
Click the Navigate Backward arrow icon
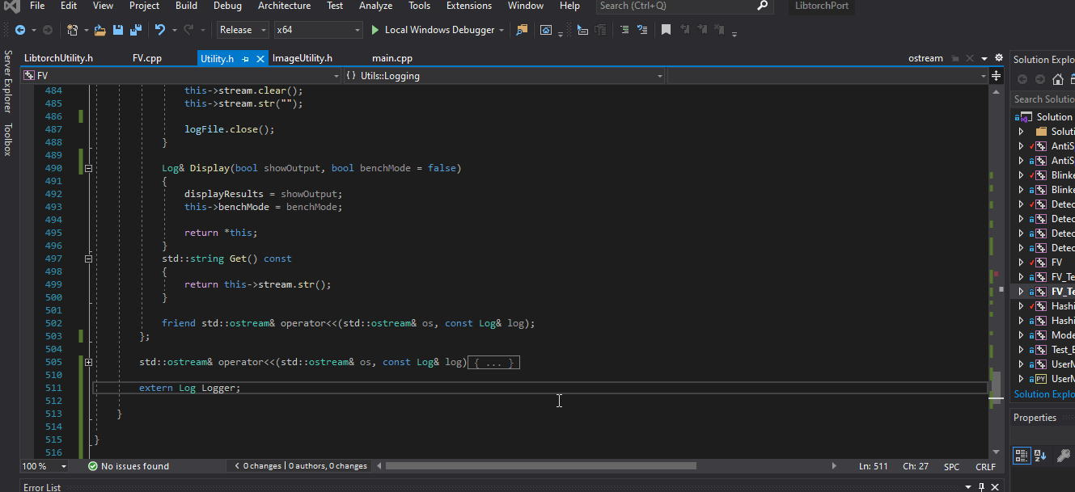[20, 30]
